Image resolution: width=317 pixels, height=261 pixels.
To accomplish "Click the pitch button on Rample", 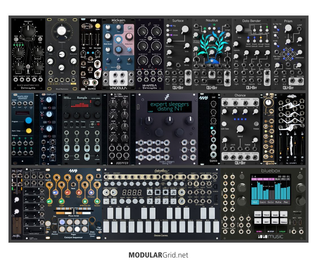I will 66,124.
